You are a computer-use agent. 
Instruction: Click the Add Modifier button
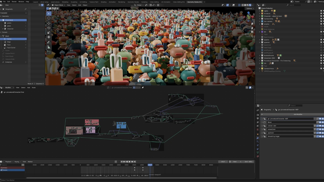[298, 114]
